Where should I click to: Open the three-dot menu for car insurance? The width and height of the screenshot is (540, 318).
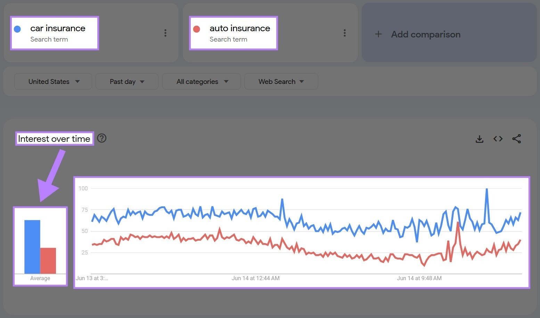click(x=165, y=33)
